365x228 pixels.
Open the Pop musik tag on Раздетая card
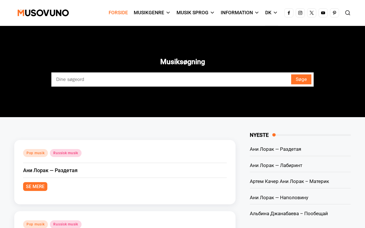pyautogui.click(x=36, y=153)
